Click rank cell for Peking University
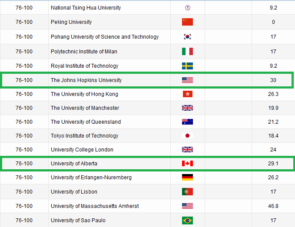 tap(24, 22)
